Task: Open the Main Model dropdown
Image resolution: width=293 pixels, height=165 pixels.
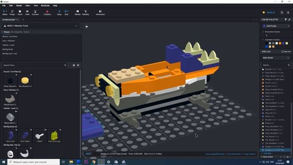Action: (276, 58)
